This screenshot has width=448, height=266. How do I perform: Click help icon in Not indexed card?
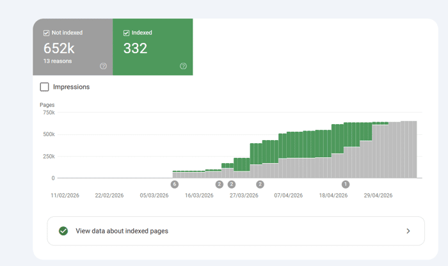click(103, 66)
